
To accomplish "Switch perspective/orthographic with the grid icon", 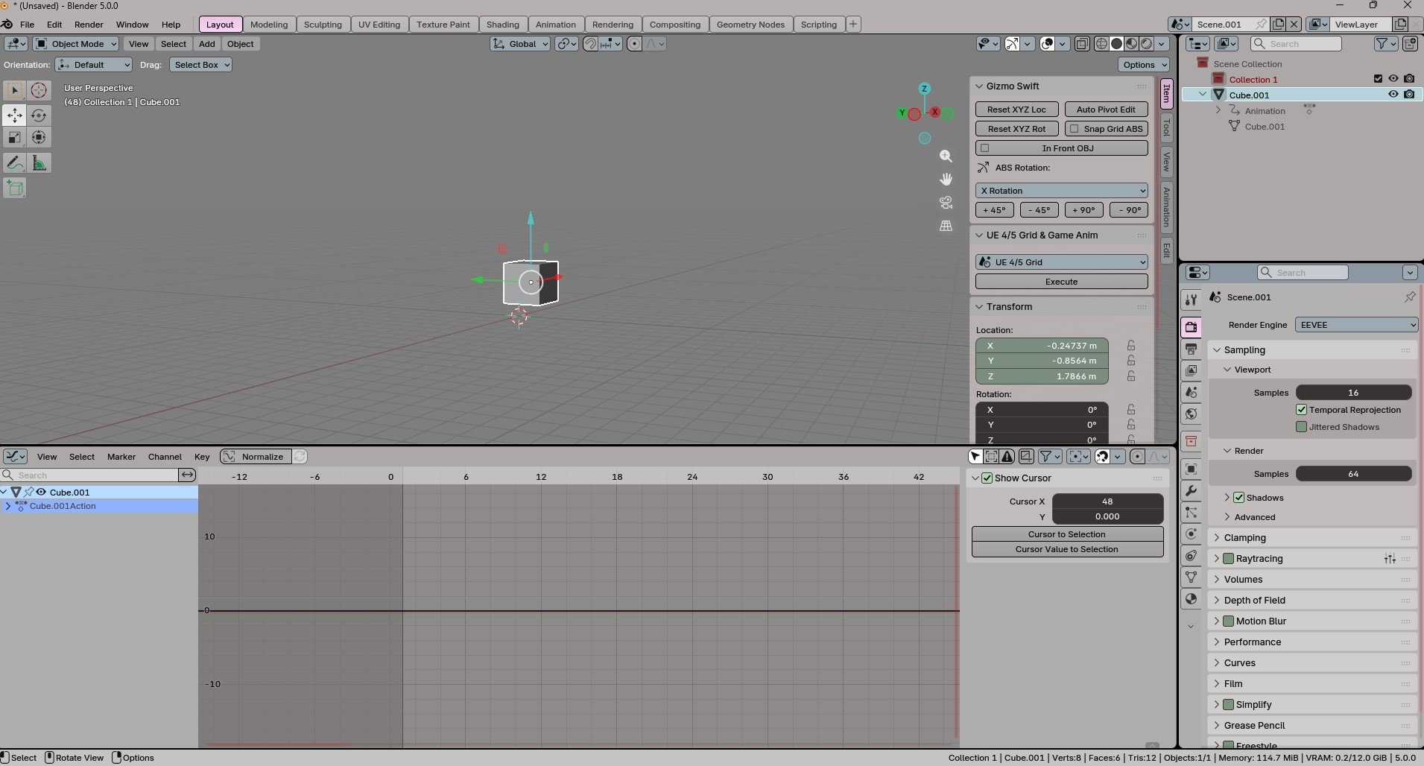I will point(946,225).
